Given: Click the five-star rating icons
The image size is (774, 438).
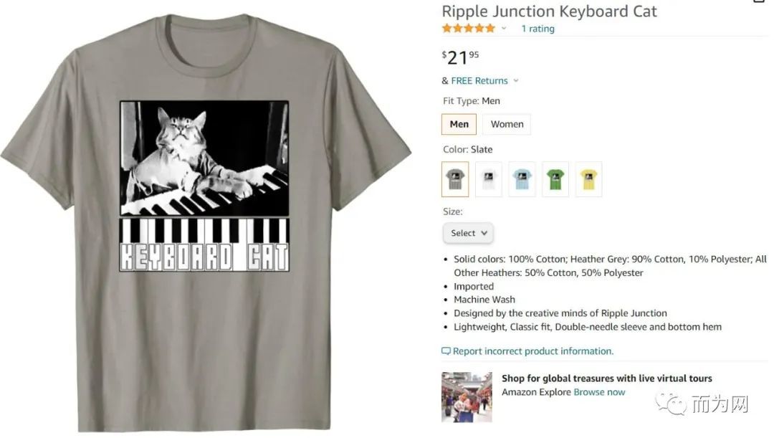Looking at the screenshot, I should tap(469, 28).
